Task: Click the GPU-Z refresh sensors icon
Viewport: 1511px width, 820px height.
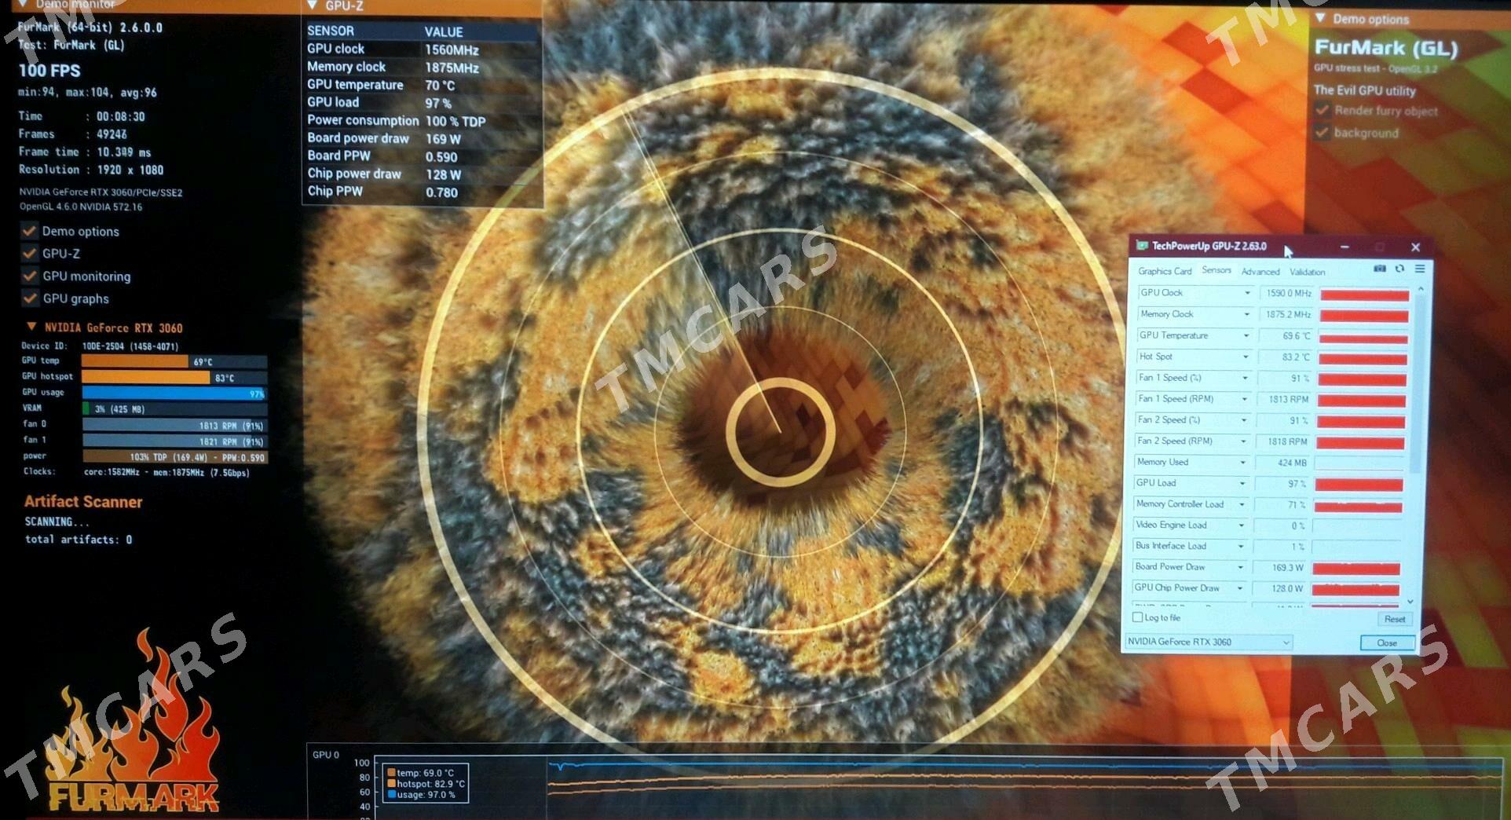Action: (x=1399, y=269)
